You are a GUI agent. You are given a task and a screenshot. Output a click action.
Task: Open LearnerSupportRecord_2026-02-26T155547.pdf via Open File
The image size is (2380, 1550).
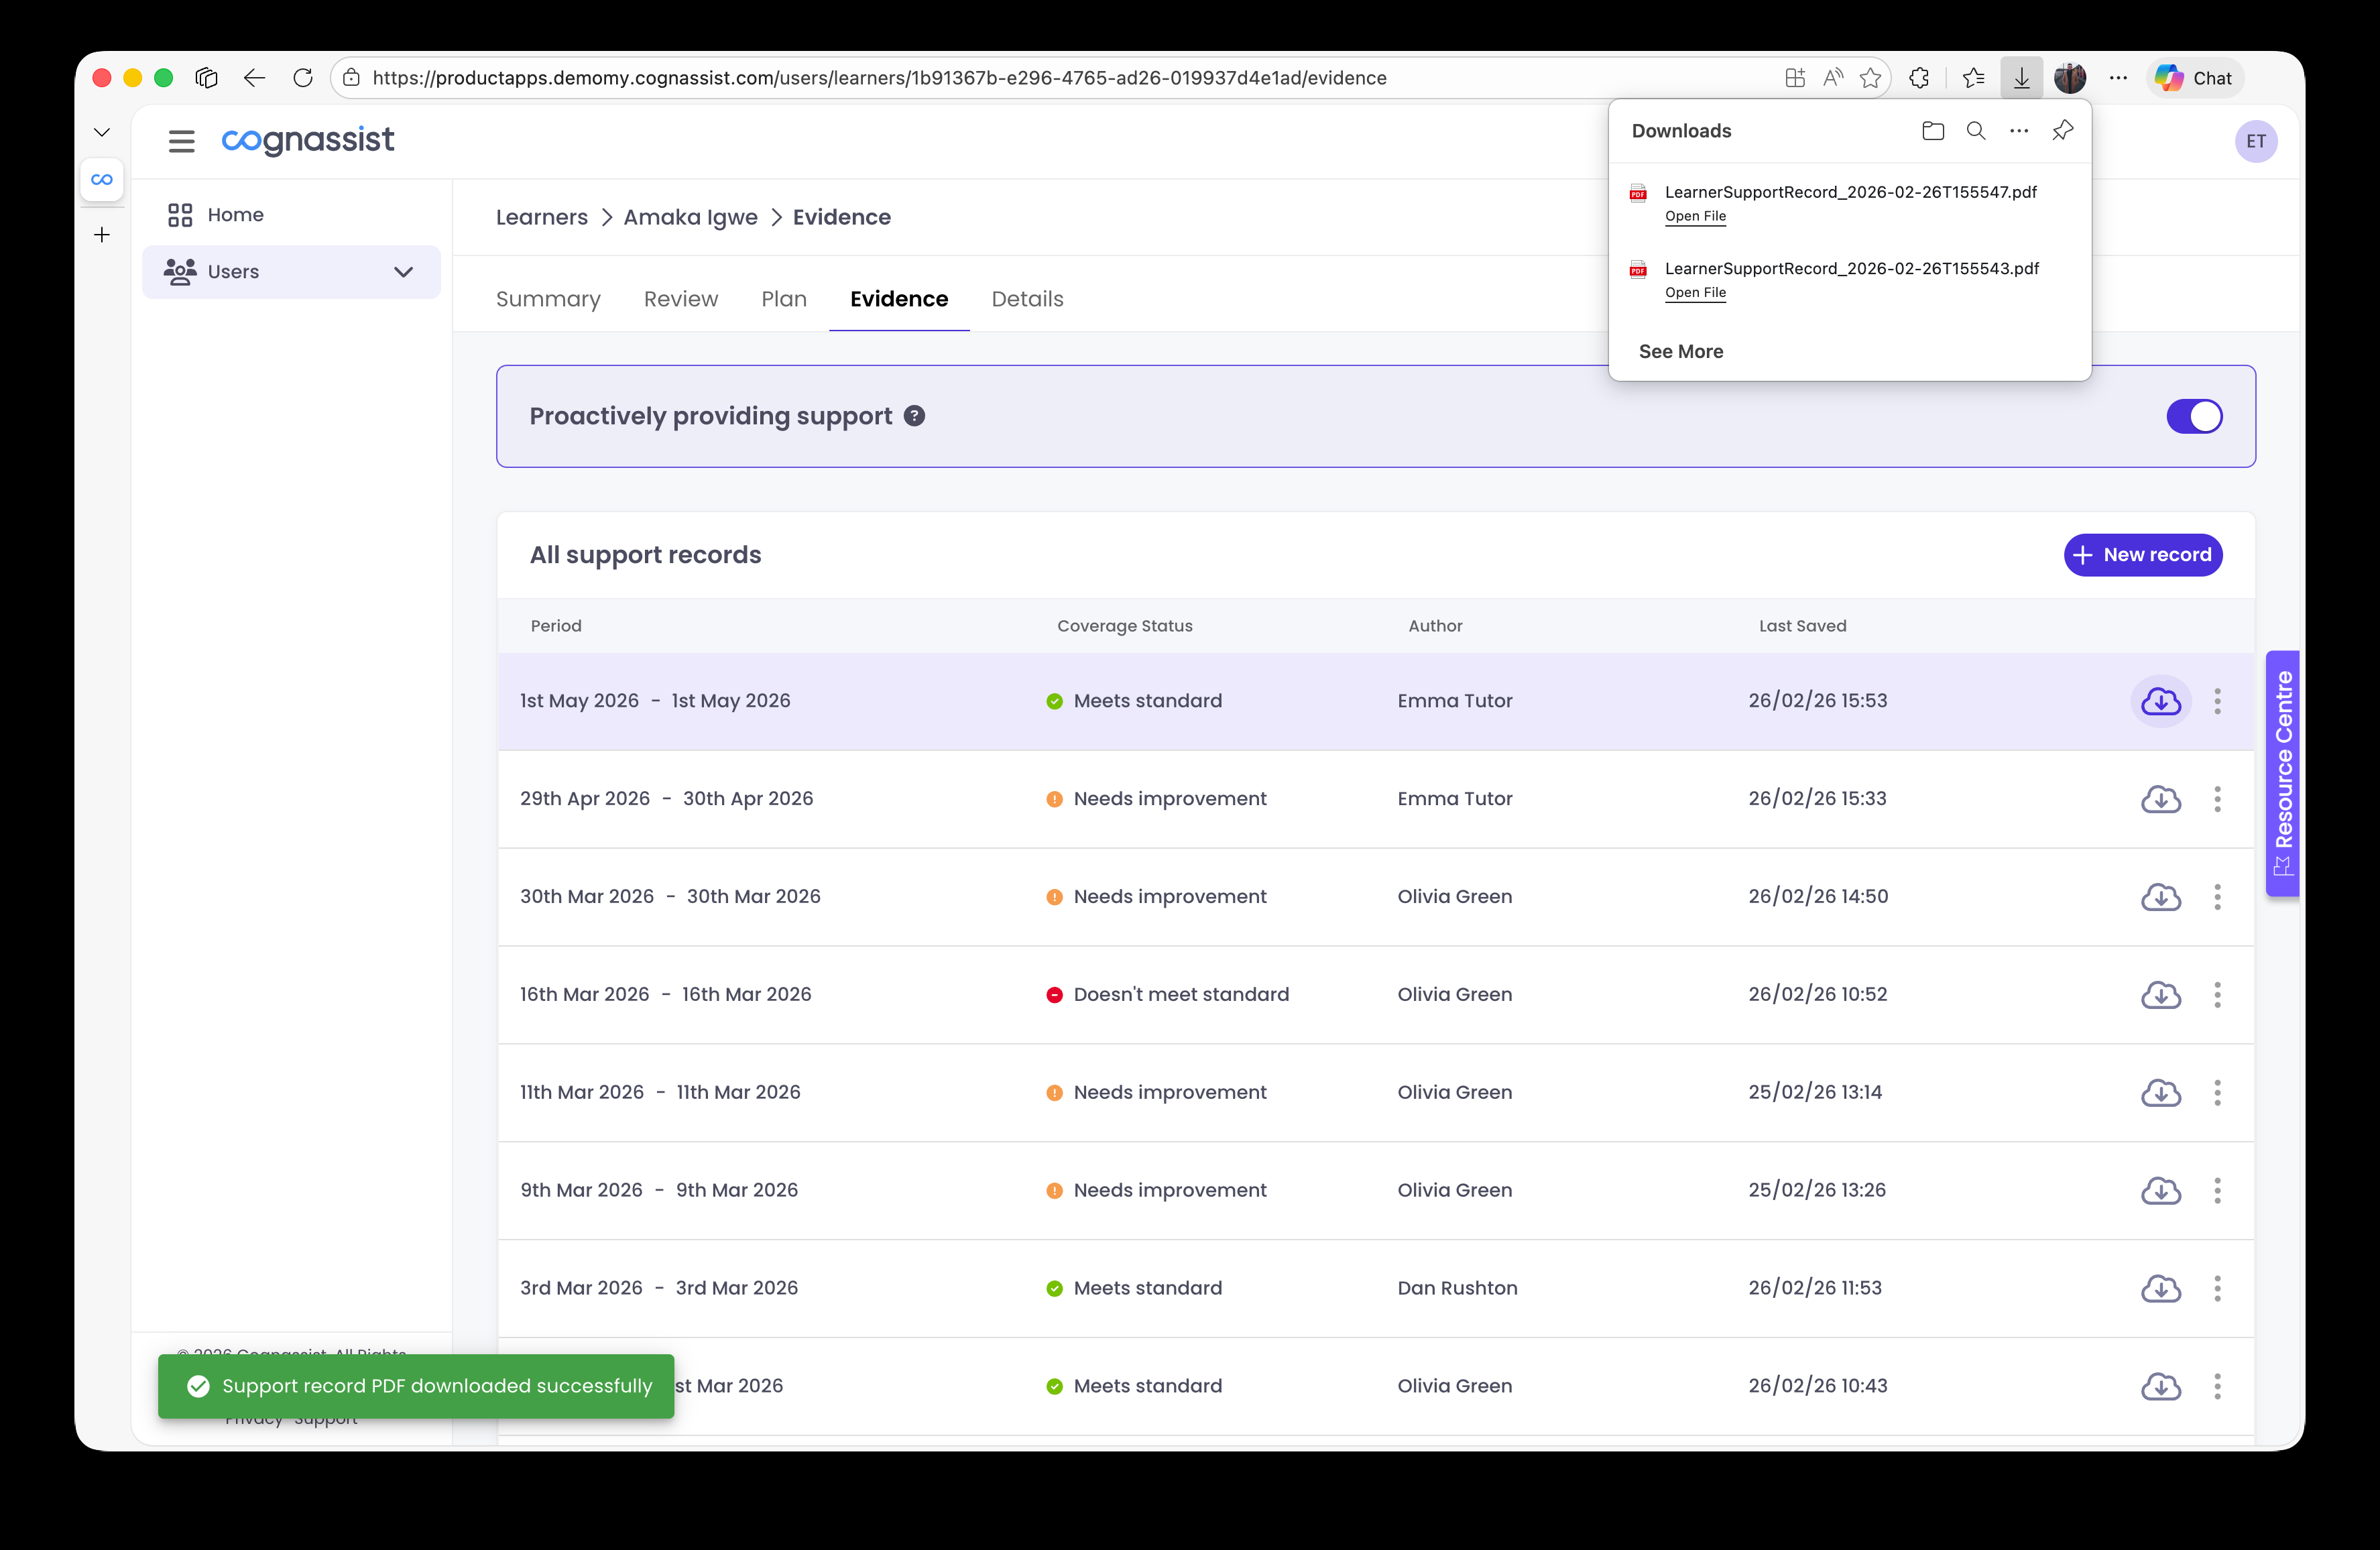pyautogui.click(x=1695, y=216)
